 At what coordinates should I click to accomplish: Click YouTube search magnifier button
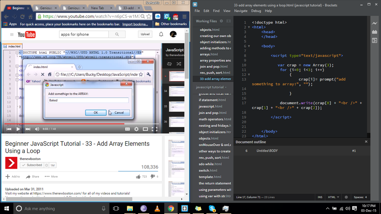click(x=117, y=34)
